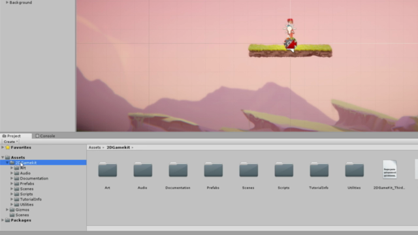Expand the Favorites section
The width and height of the screenshot is (418, 235).
3,148
